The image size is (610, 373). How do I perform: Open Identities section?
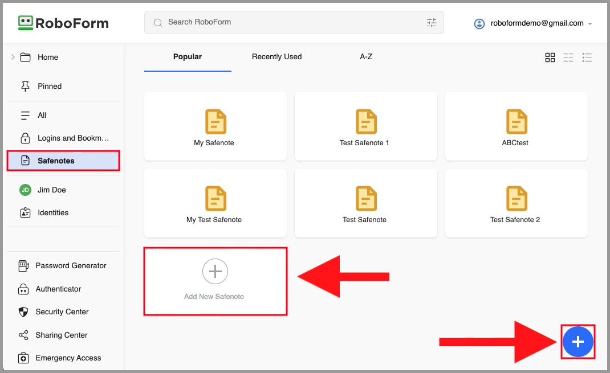point(52,213)
